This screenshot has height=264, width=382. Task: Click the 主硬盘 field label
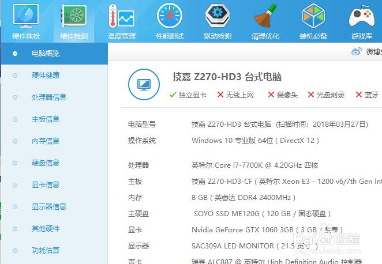138,214
